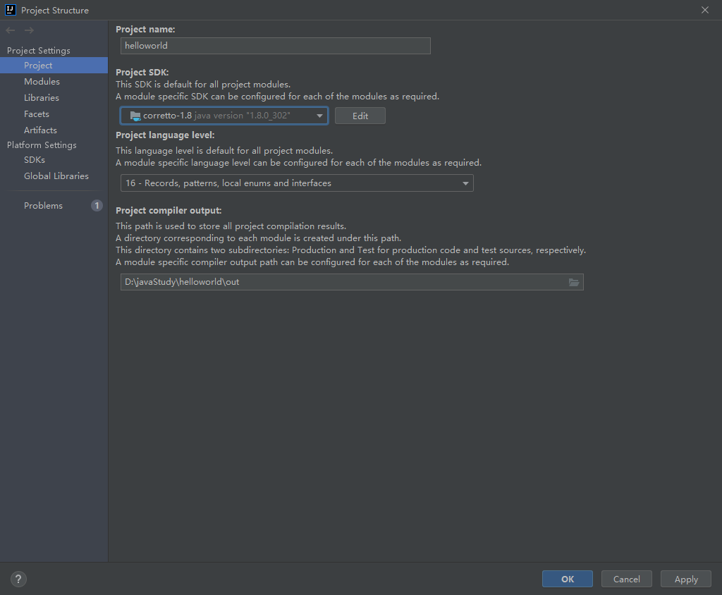Click the back navigation arrow
This screenshot has height=595, width=722.
pyautogui.click(x=11, y=30)
